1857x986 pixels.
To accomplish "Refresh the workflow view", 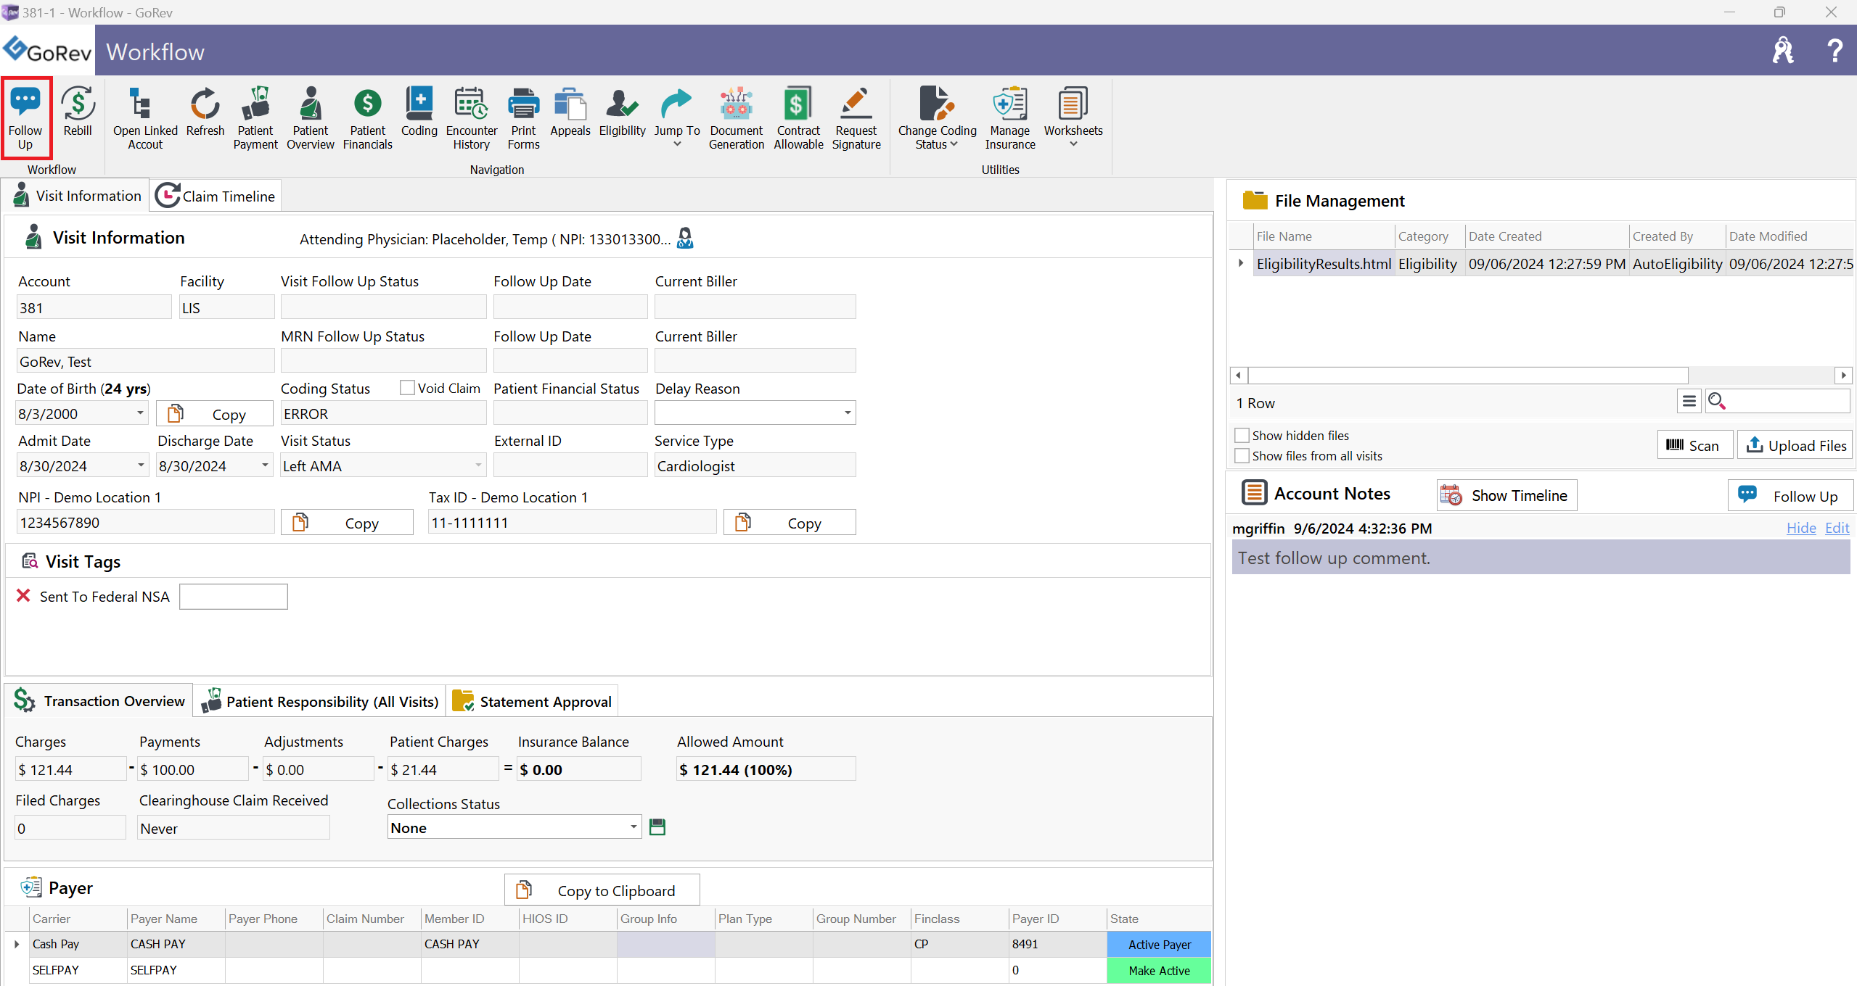I will 205,112.
